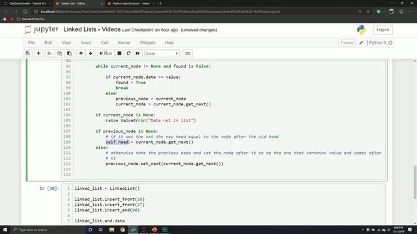Open Imported From bookmarks folder
This screenshot has width=417, height=234.
click(x=31, y=19)
